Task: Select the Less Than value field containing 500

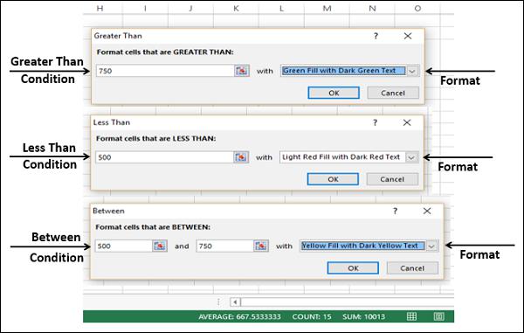Action: 164,157
